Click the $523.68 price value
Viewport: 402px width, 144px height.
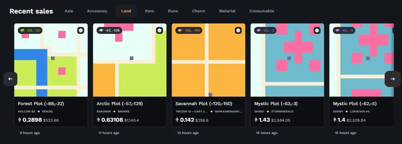tap(51, 120)
